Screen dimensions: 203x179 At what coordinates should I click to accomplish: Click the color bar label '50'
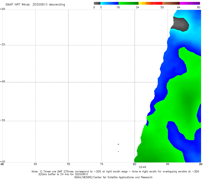(162, 7)
